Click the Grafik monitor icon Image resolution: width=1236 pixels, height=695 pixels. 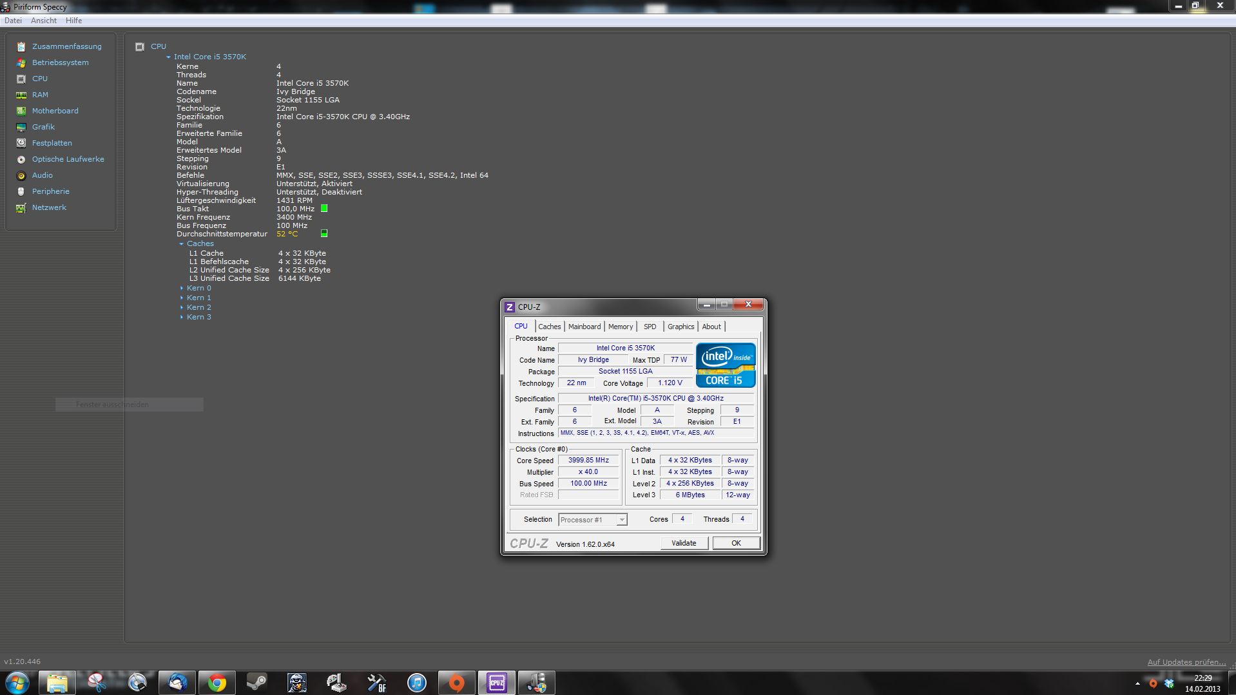(x=21, y=127)
